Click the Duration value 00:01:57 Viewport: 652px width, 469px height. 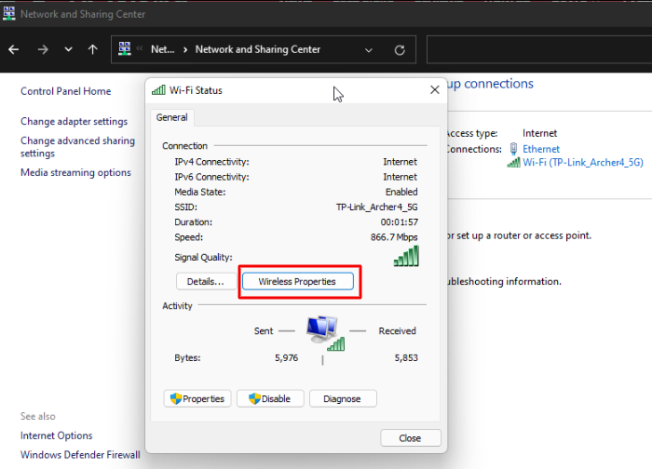tap(400, 221)
